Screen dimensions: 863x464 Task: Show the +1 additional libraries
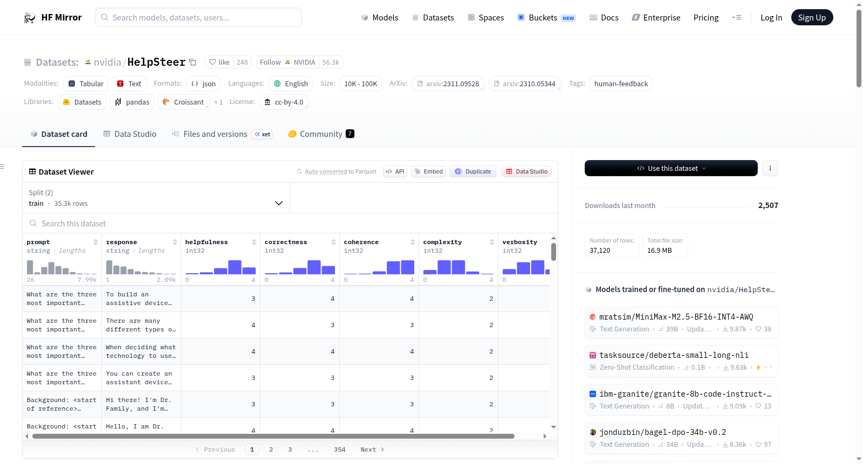tap(218, 102)
